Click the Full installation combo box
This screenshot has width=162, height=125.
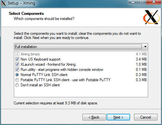81,47
